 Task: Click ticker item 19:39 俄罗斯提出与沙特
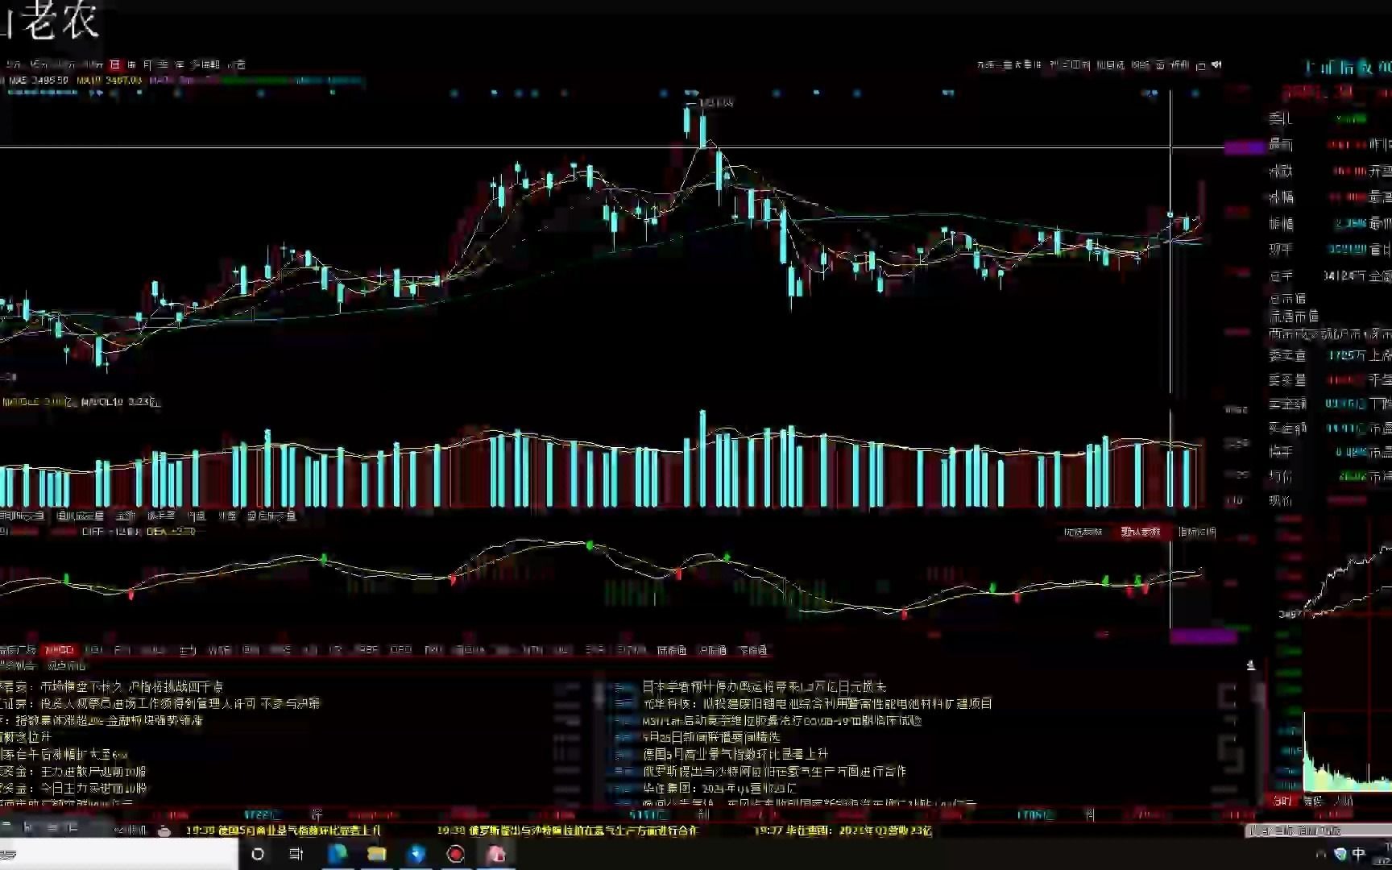[x=567, y=830]
